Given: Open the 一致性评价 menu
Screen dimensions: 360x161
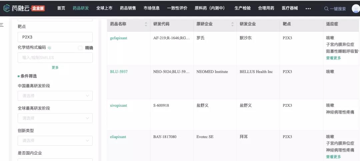Looking at the screenshot, I should tap(177, 8).
